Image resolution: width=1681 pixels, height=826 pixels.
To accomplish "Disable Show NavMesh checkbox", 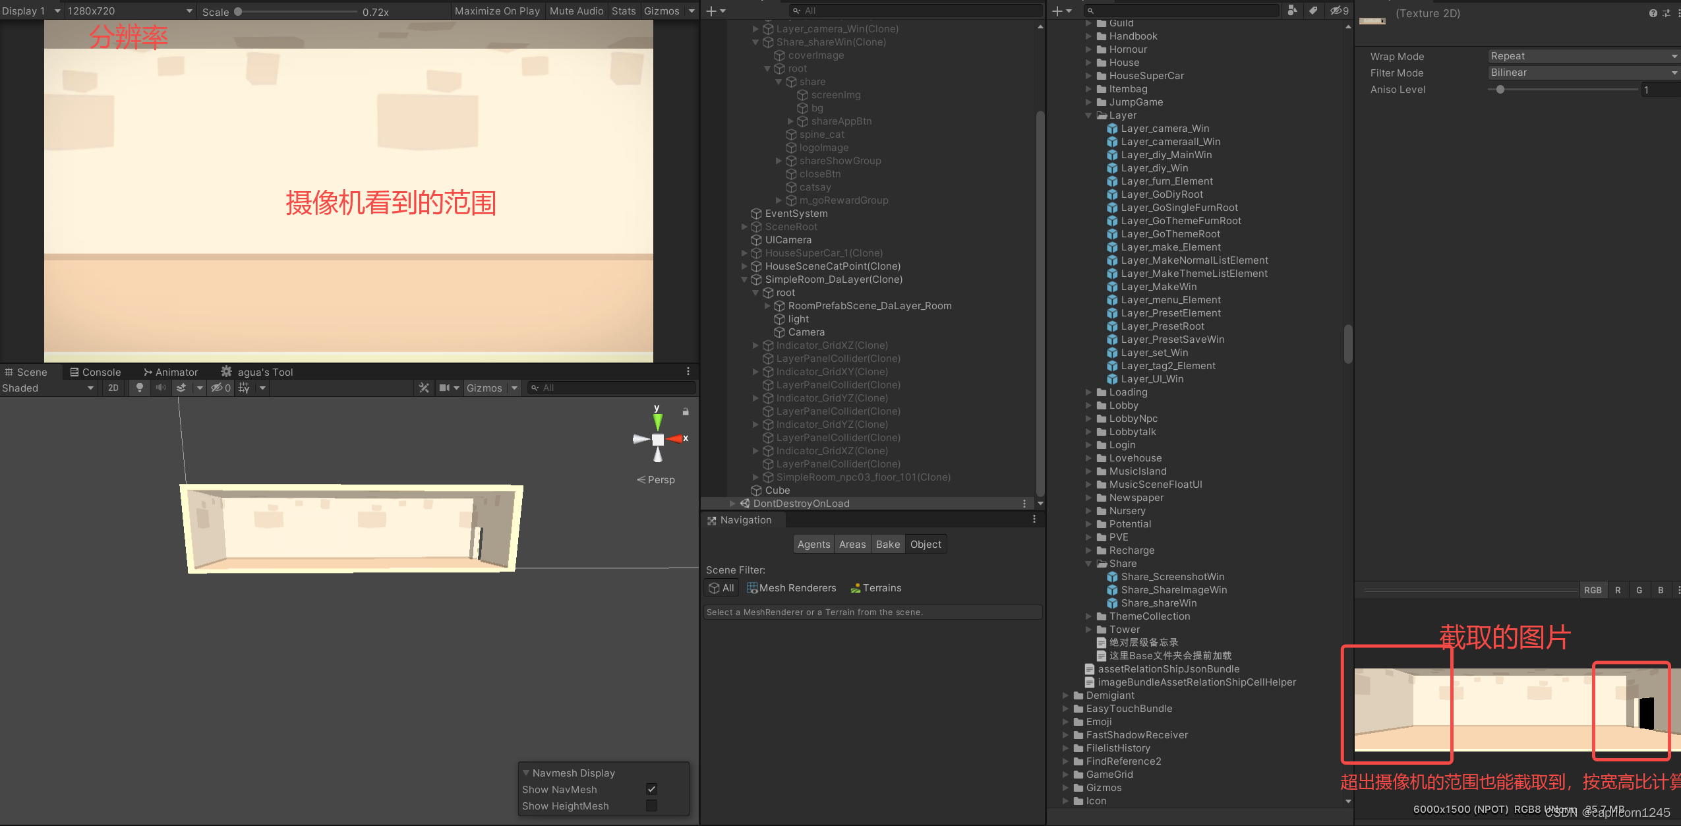I will (x=651, y=789).
